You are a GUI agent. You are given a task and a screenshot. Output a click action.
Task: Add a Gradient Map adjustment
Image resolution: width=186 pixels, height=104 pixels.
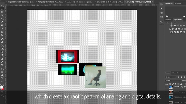pos(184,32)
